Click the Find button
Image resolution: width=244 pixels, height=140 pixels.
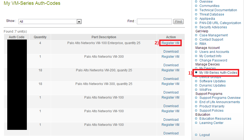(x=179, y=22)
